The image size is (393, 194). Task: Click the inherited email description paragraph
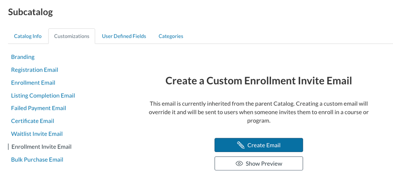[259, 112]
